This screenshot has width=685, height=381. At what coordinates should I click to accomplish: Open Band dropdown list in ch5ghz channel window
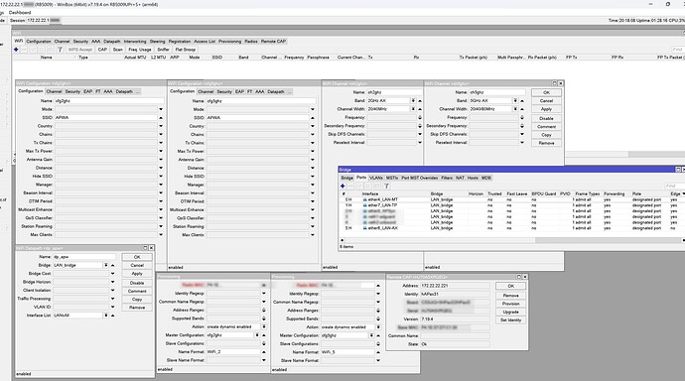click(x=515, y=101)
